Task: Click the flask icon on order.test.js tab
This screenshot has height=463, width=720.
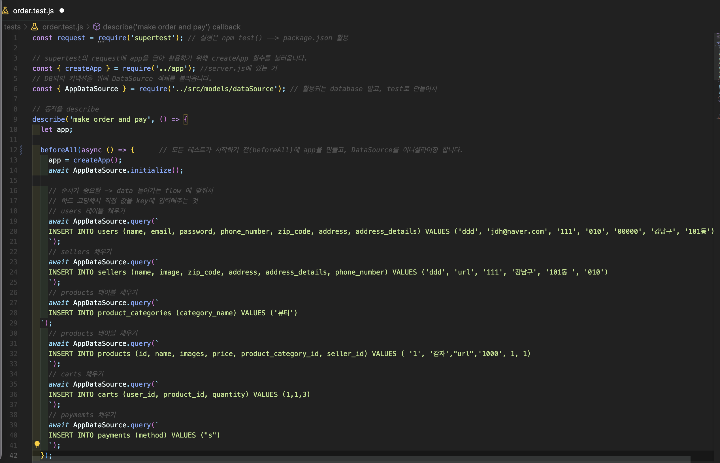Action: (5, 11)
